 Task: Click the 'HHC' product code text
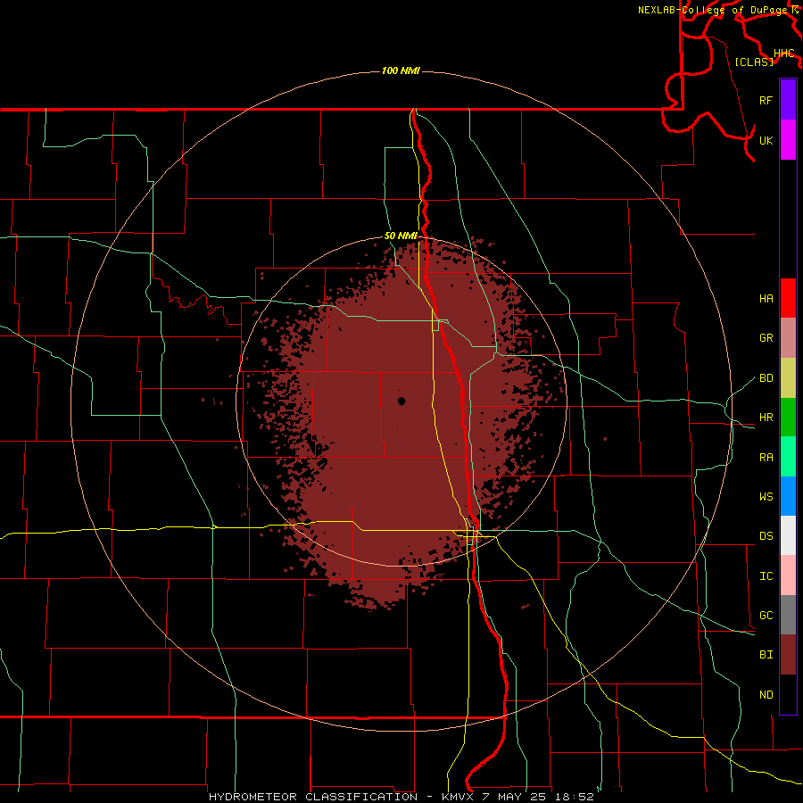click(x=783, y=54)
